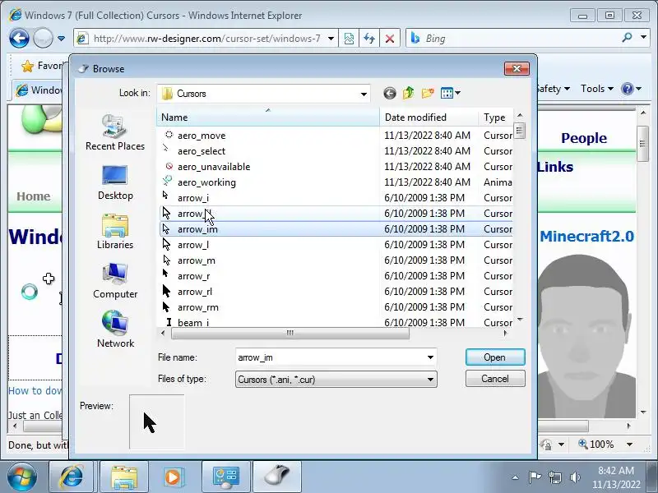This screenshot has width=658, height=493.
Task: Create a new folder with the toolbar icon
Action: [x=428, y=93]
